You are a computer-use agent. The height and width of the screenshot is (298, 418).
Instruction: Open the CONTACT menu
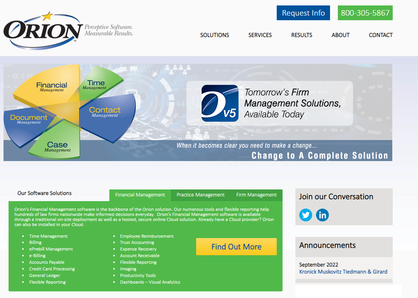pos(381,35)
